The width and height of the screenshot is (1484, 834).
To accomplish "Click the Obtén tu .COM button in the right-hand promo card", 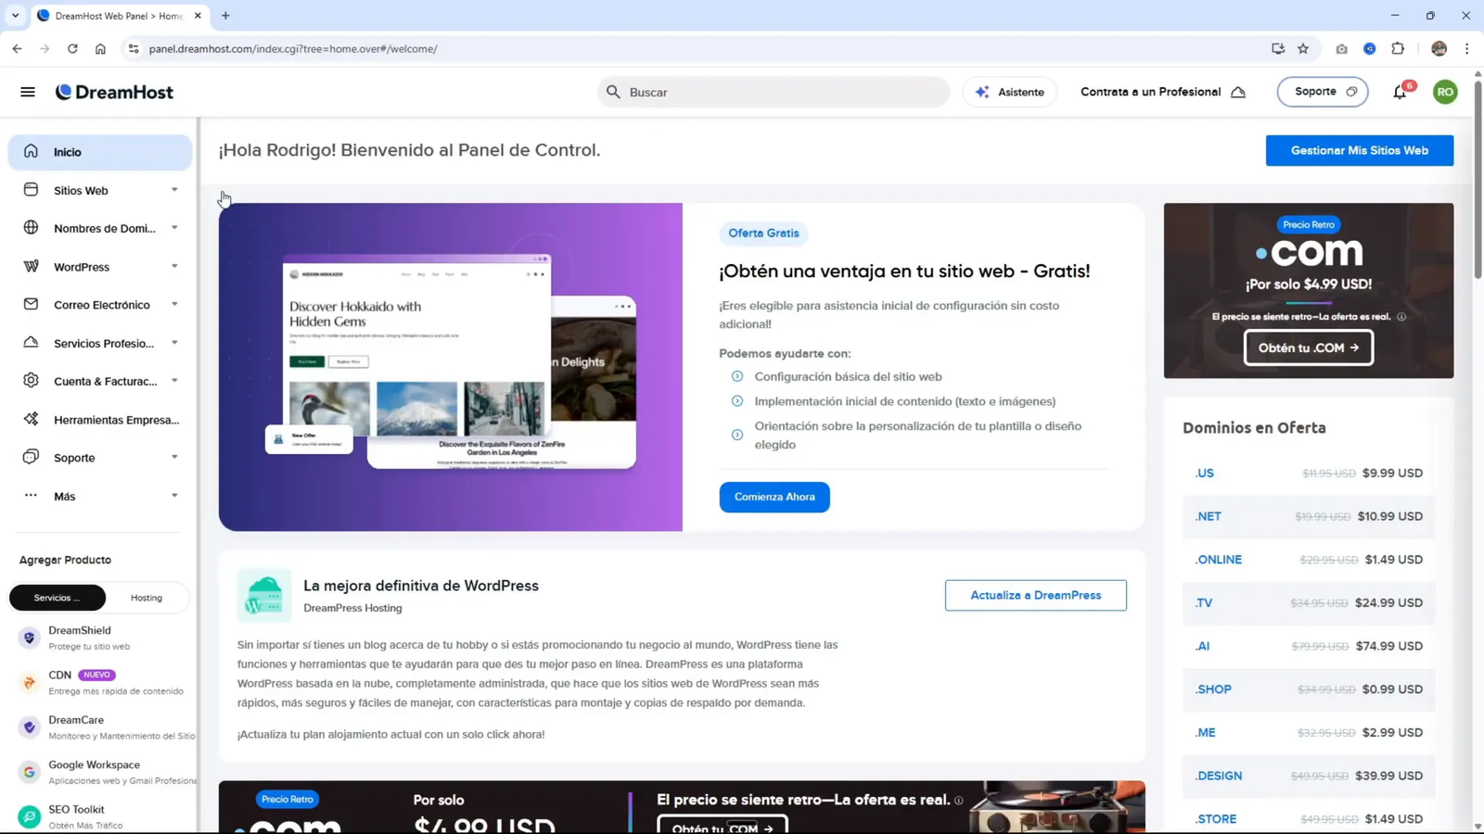I will click(1308, 347).
